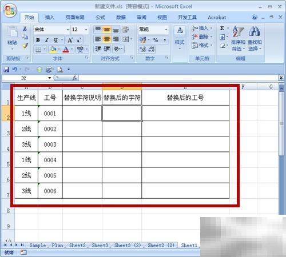Click the percent style icon

pos(156,40)
